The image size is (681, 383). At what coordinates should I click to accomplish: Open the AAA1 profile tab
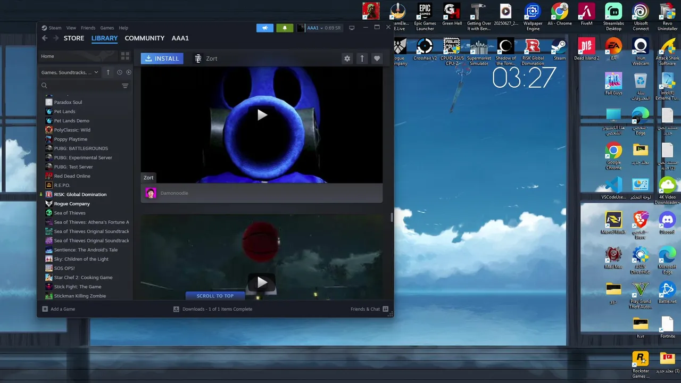(x=180, y=38)
